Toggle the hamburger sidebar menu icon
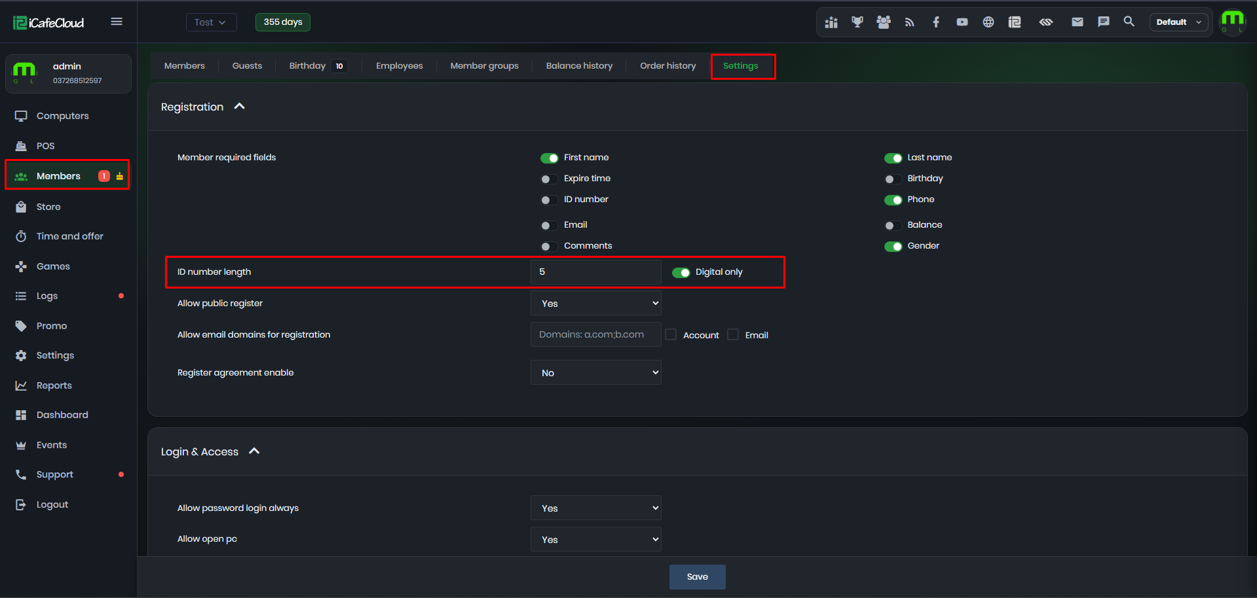1257x598 pixels. [117, 22]
